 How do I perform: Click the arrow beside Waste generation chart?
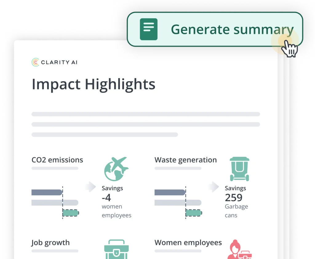click(x=213, y=186)
